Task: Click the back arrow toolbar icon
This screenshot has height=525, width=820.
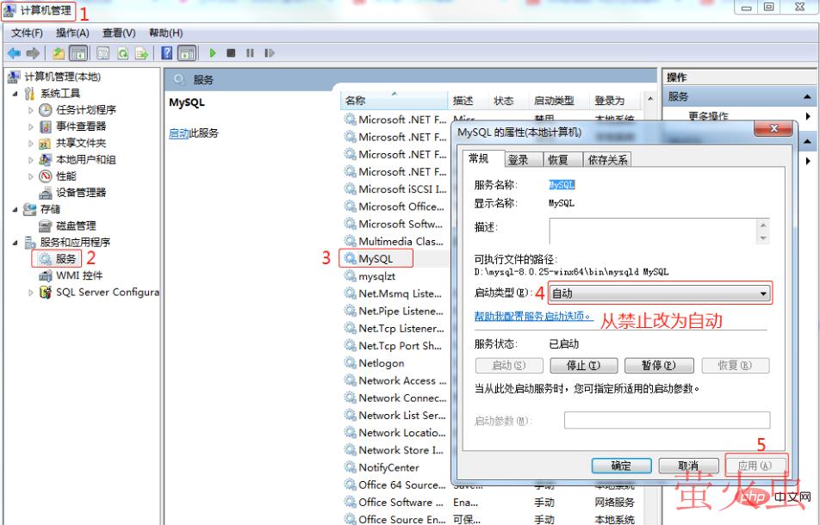Action: coord(14,53)
